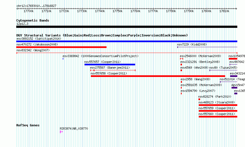245x147 pixels.
Task: Click the esv3892152 (Suktitipat2014) variant label
Action: [39, 39]
